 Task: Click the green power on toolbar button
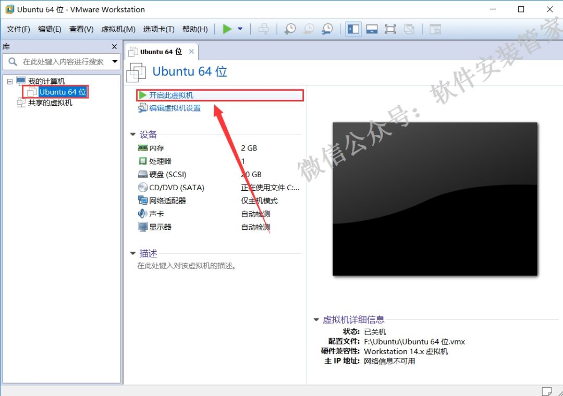227,29
